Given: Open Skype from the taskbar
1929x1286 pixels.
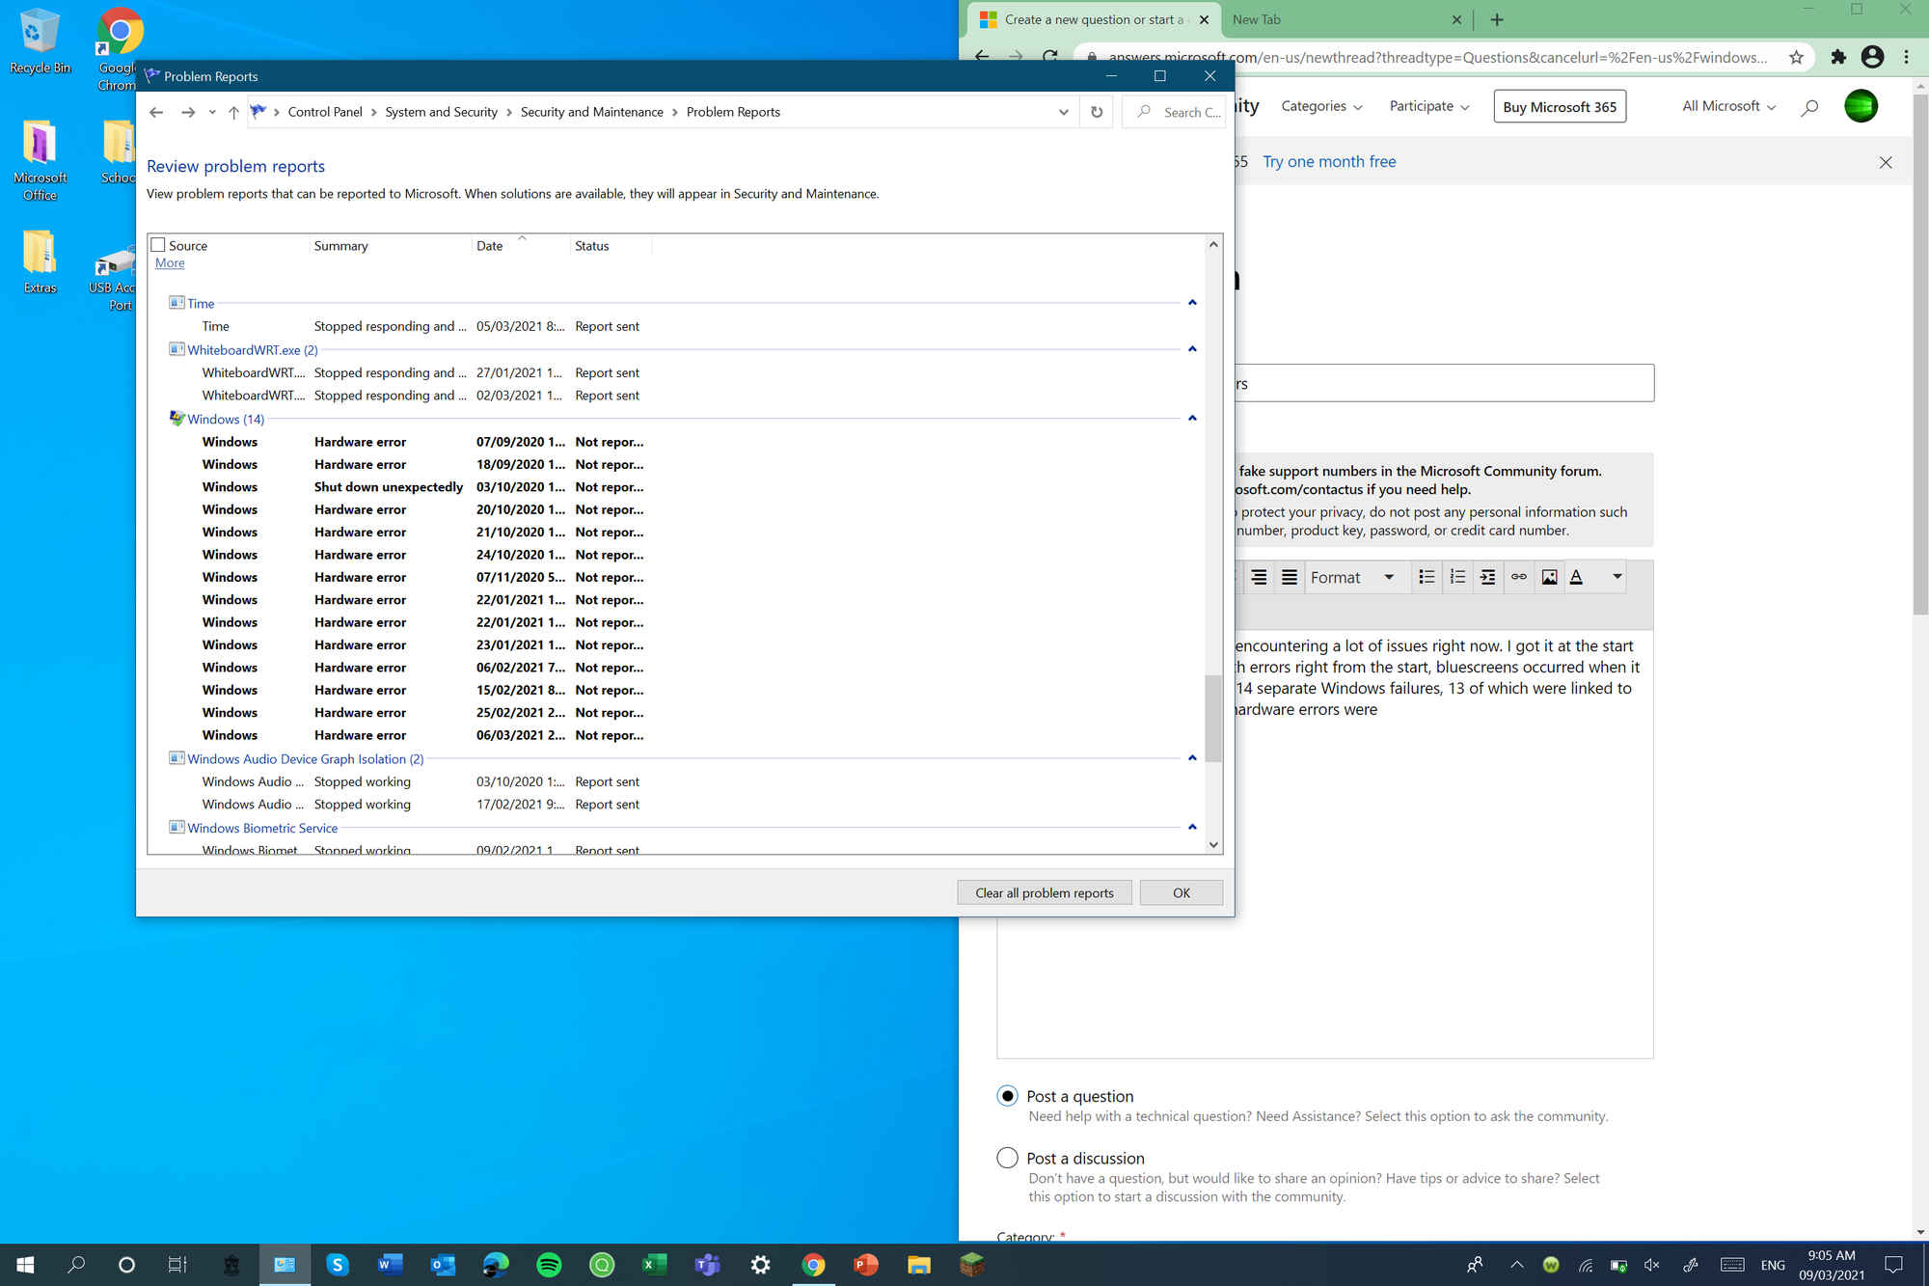Looking at the screenshot, I should pos(338,1265).
